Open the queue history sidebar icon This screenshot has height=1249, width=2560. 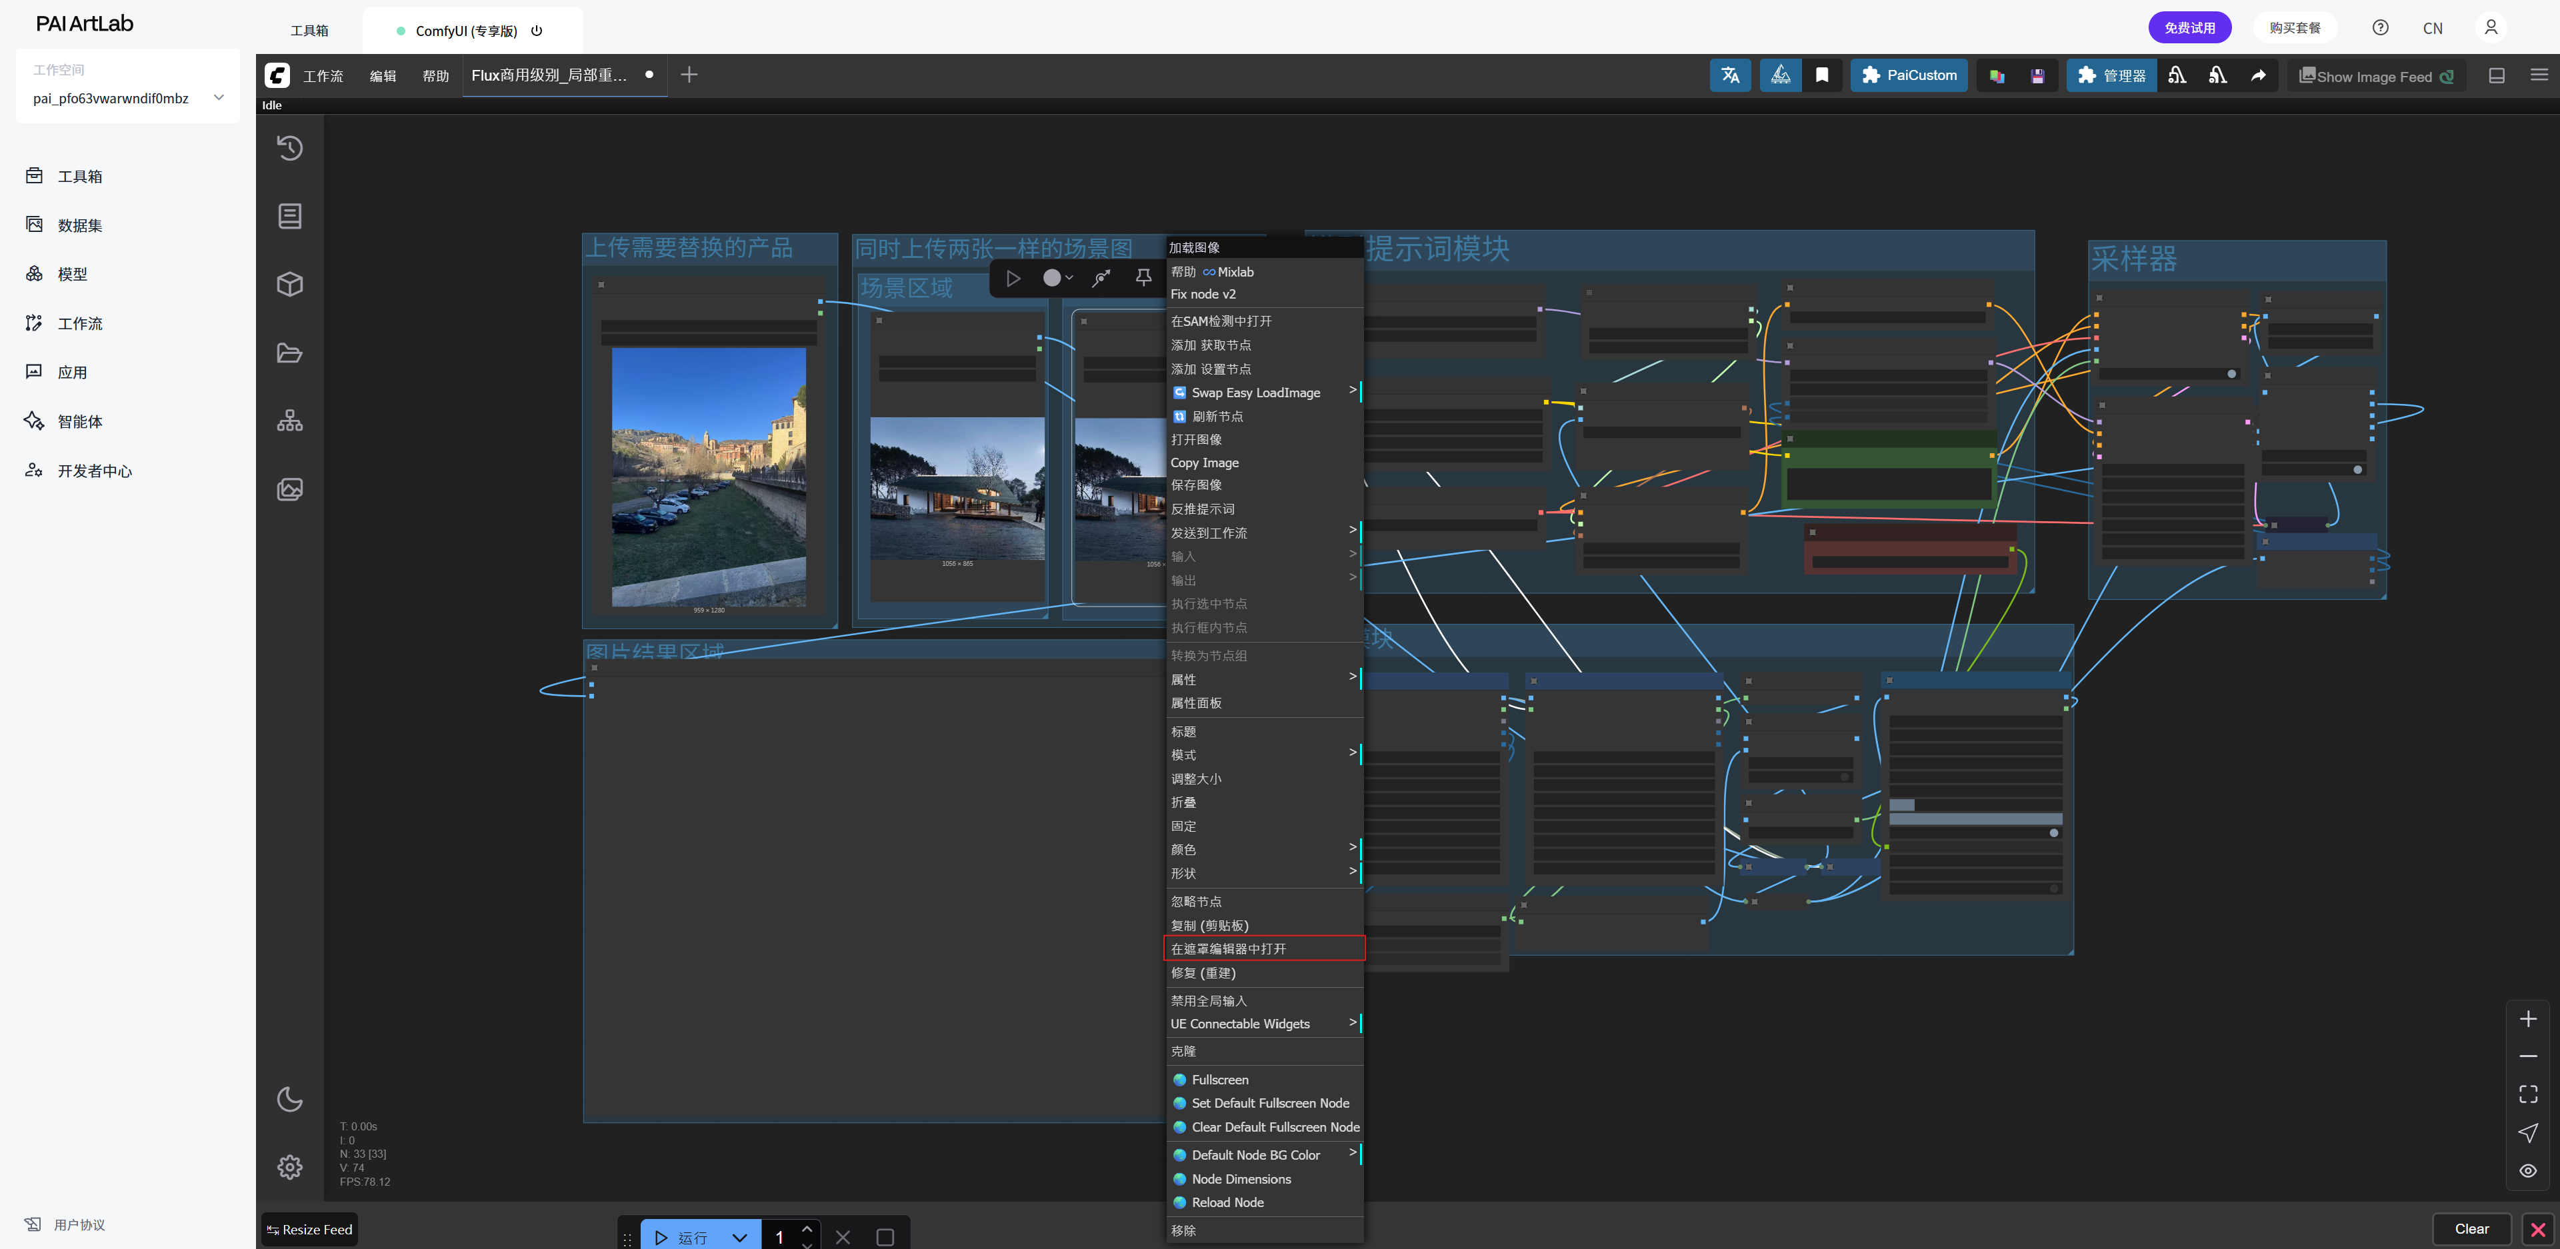tap(289, 148)
